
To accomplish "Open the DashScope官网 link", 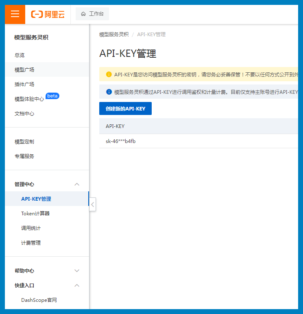I will click(39, 300).
